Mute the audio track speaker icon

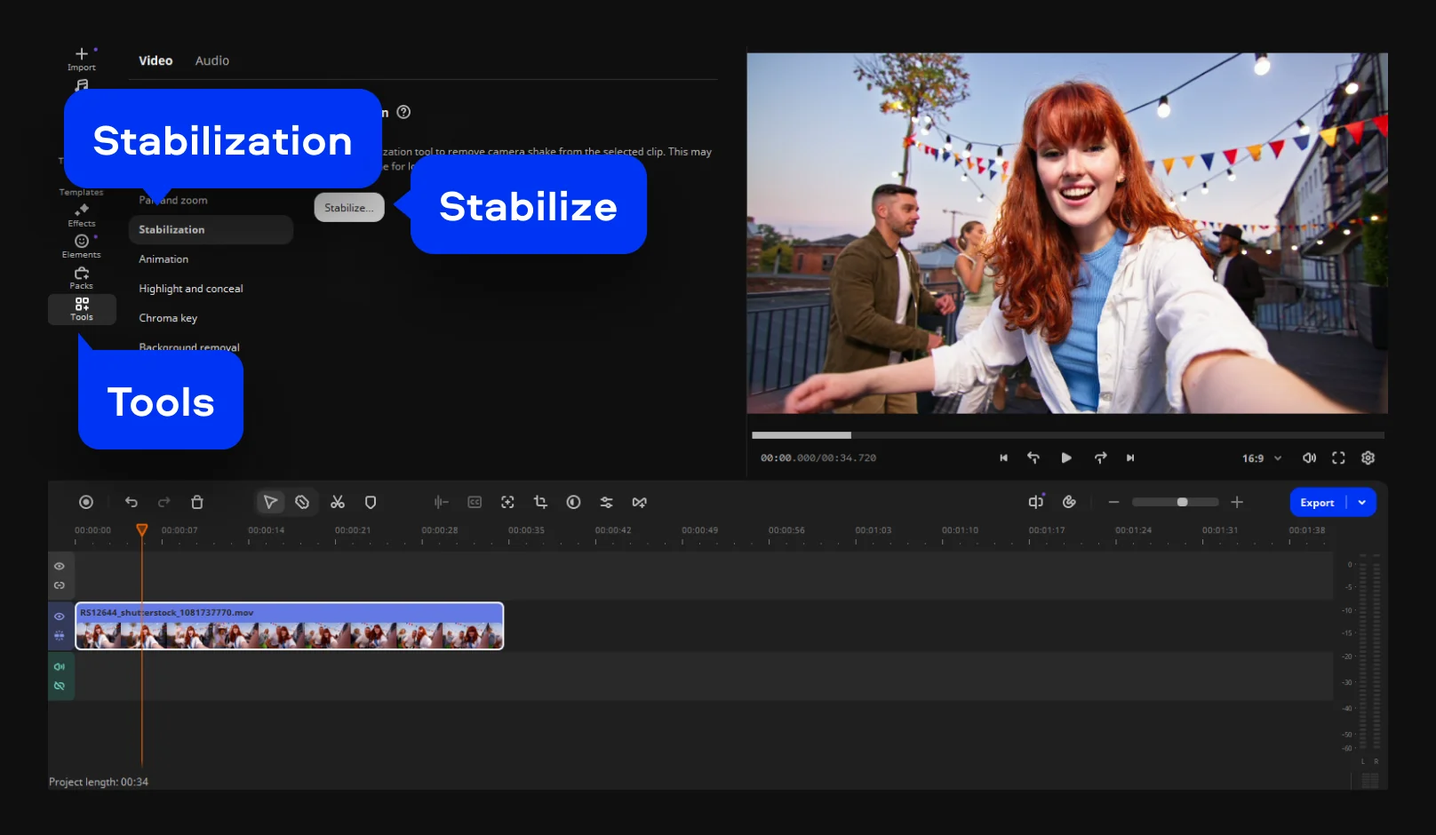(x=60, y=666)
